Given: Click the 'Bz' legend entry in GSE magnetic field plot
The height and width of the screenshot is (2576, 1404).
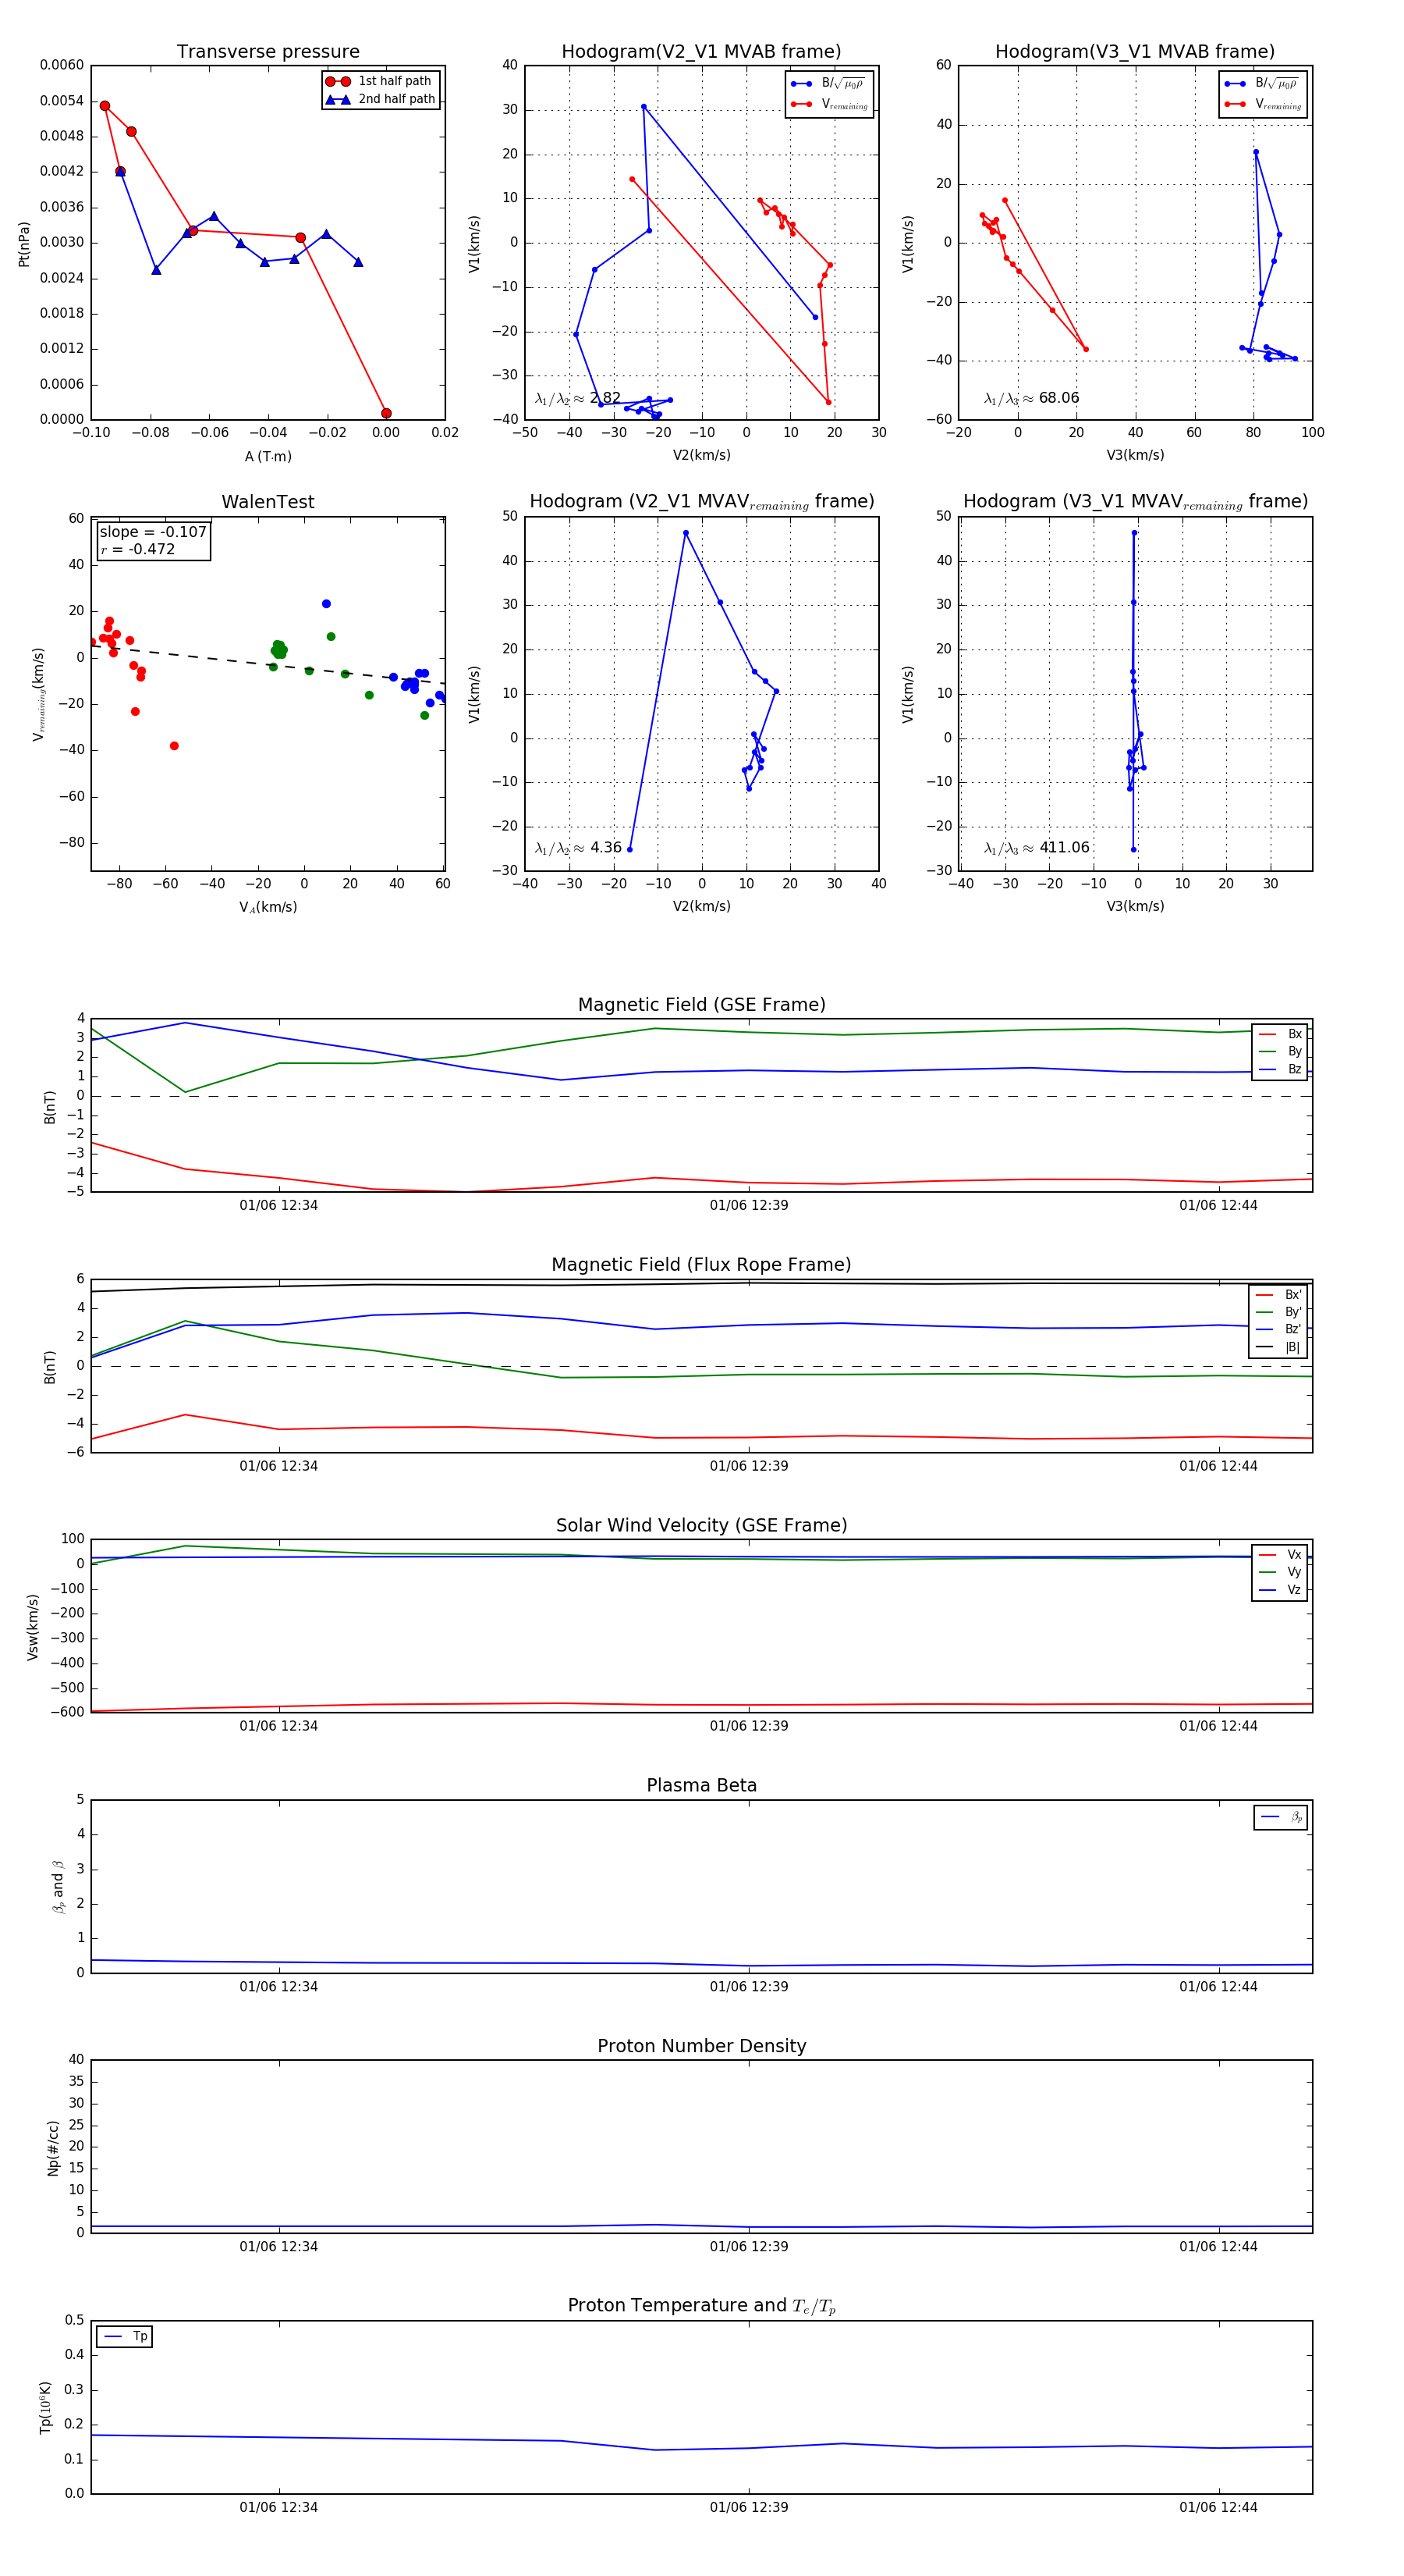Looking at the screenshot, I should click(x=1280, y=1070).
